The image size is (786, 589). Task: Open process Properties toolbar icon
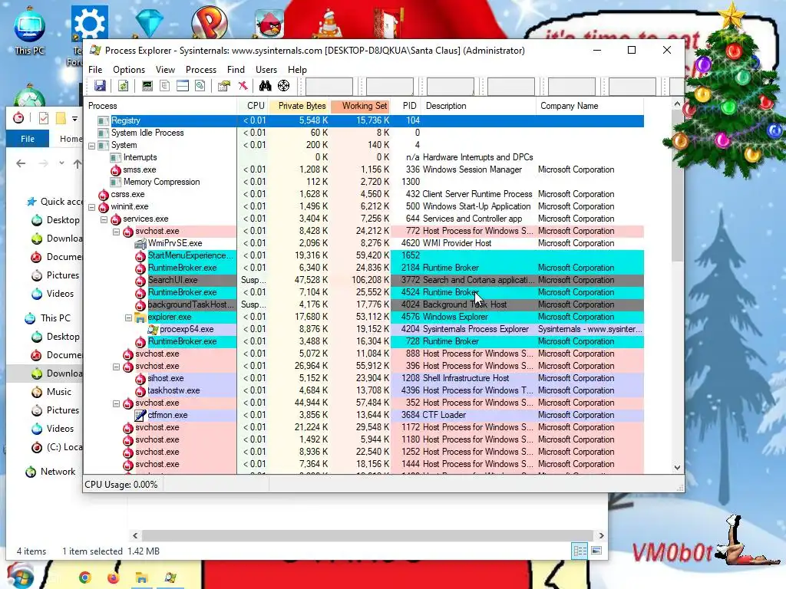[x=224, y=86]
